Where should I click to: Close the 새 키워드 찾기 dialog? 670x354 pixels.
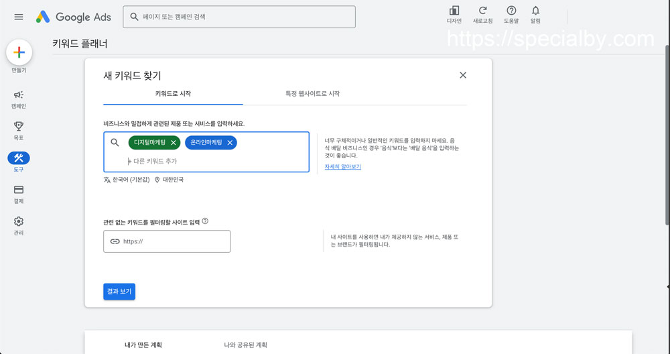(463, 75)
